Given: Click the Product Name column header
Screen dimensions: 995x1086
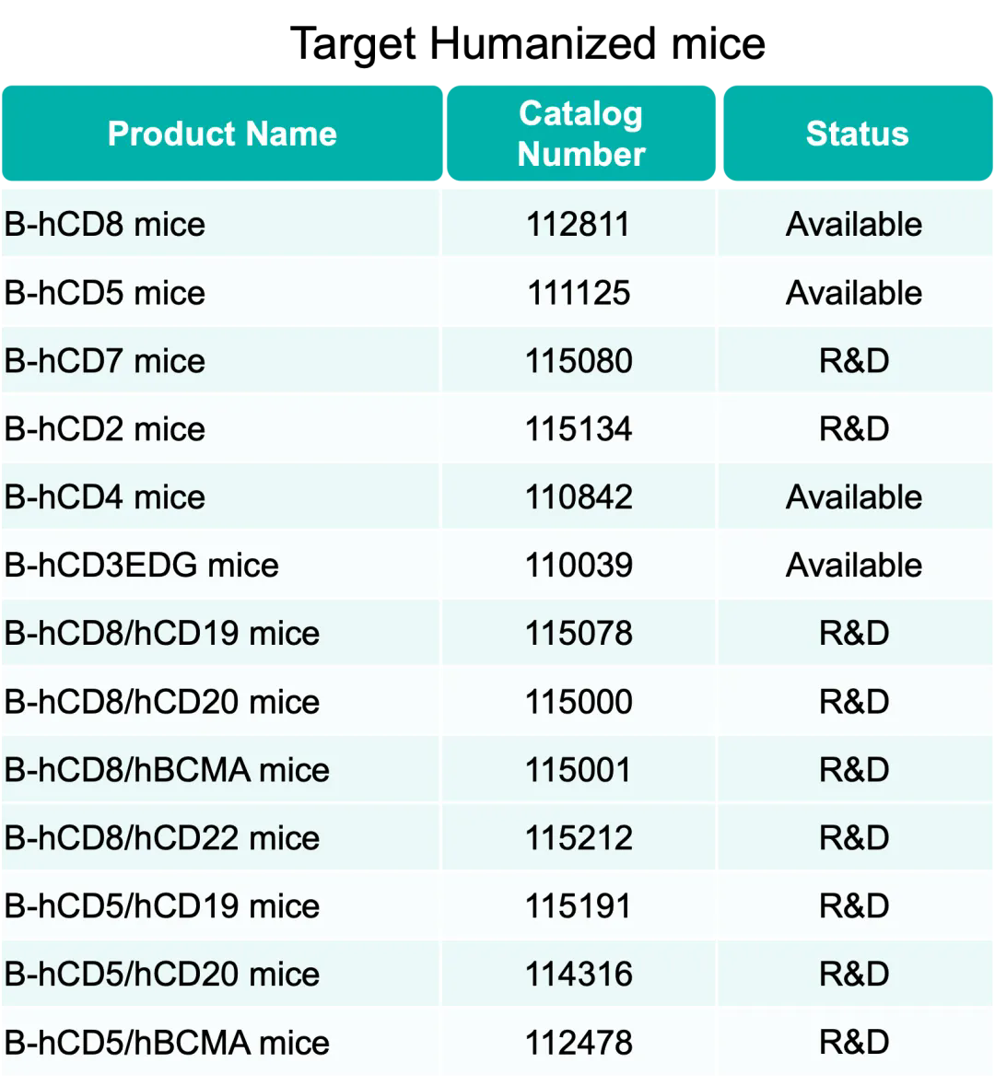Looking at the screenshot, I should (222, 133).
